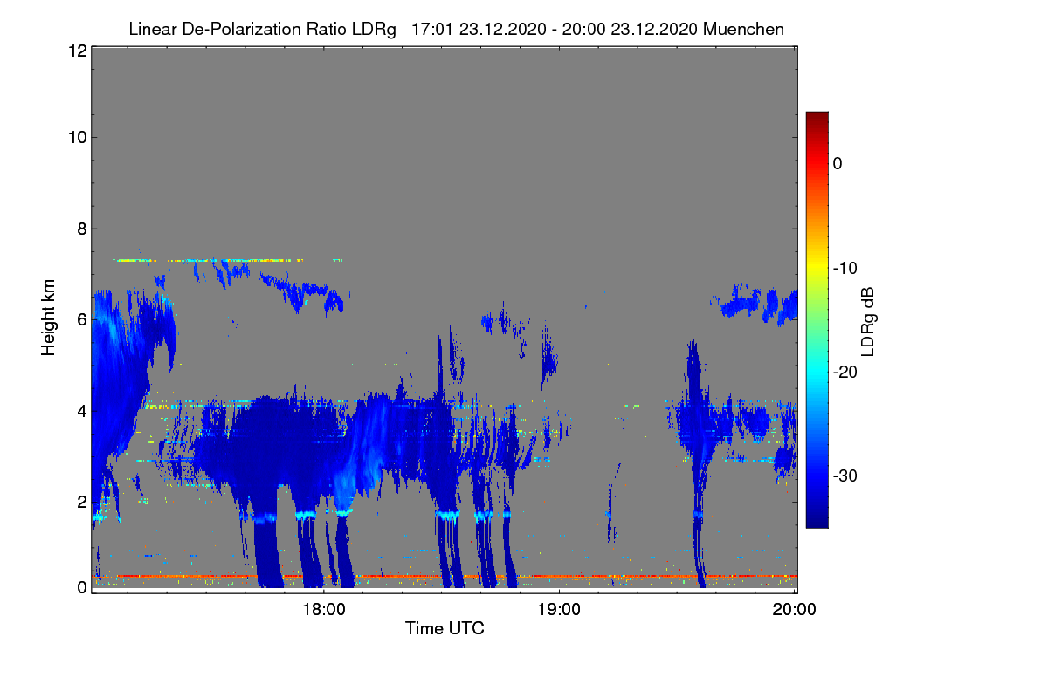Screen dimensions: 1048x698
Task: Click the 10 height tick label
Action: click(x=77, y=137)
